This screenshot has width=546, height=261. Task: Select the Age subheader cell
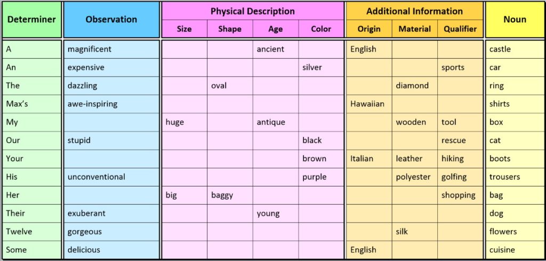[x=275, y=29]
